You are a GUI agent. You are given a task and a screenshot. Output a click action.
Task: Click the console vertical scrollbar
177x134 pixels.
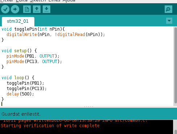pos(176,132)
